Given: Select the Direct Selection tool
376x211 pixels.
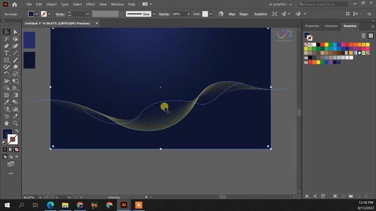Looking at the screenshot, I should point(15,32).
